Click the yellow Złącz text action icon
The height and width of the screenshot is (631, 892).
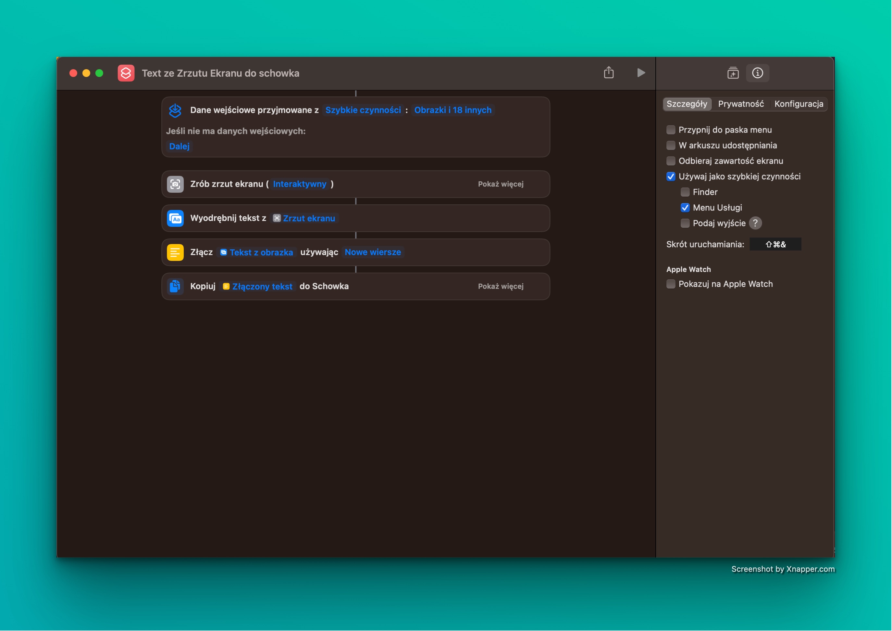click(x=175, y=252)
